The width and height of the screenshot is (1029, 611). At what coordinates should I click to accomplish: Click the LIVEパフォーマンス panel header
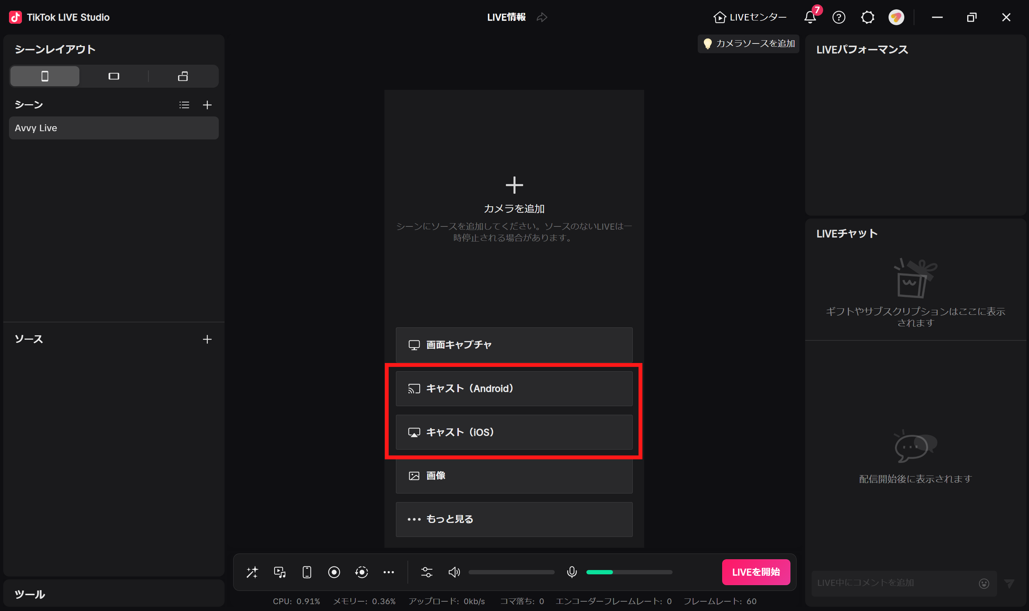[x=862, y=50]
